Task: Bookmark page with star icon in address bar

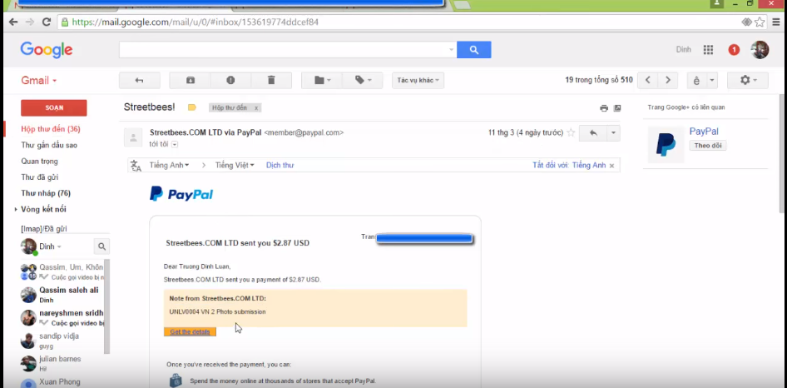Action: [760, 22]
